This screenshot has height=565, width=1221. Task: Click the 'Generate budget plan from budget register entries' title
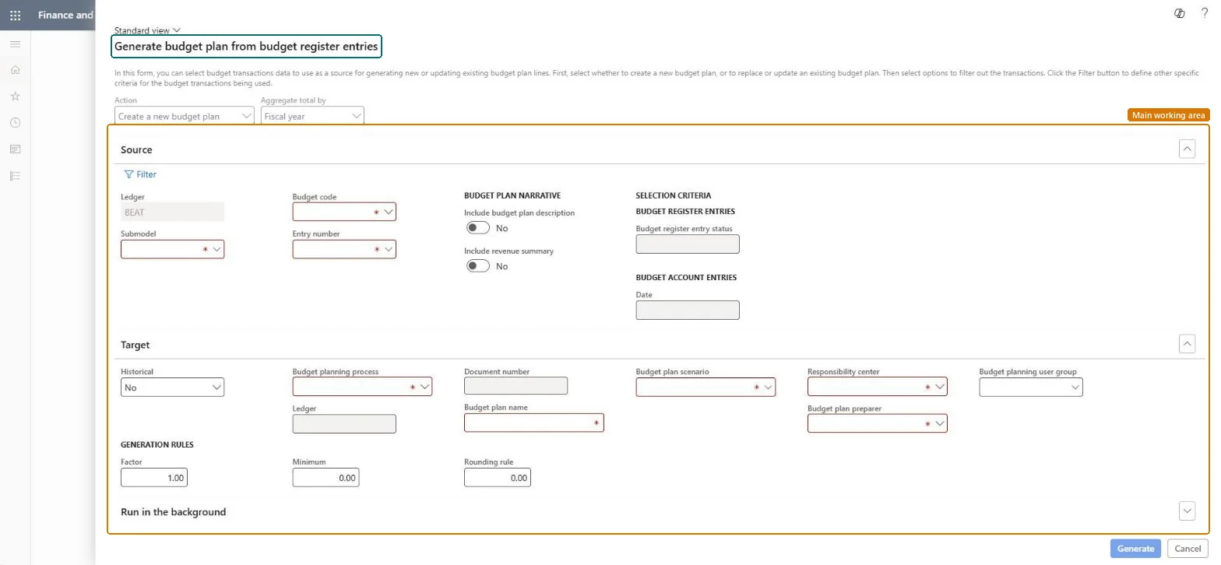(246, 47)
